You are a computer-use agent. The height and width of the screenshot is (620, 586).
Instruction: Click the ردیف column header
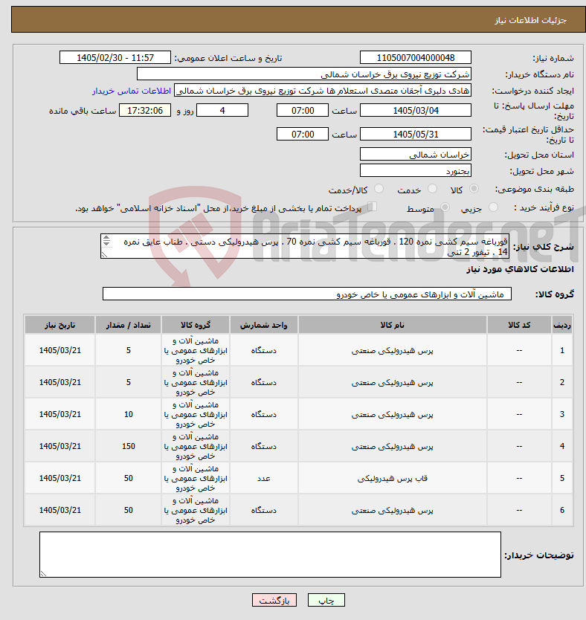coord(562,325)
